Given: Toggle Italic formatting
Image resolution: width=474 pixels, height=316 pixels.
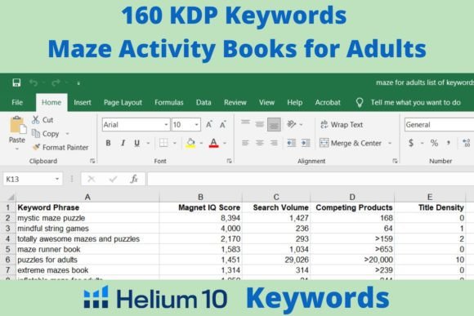Looking at the screenshot, I should 123,143.
